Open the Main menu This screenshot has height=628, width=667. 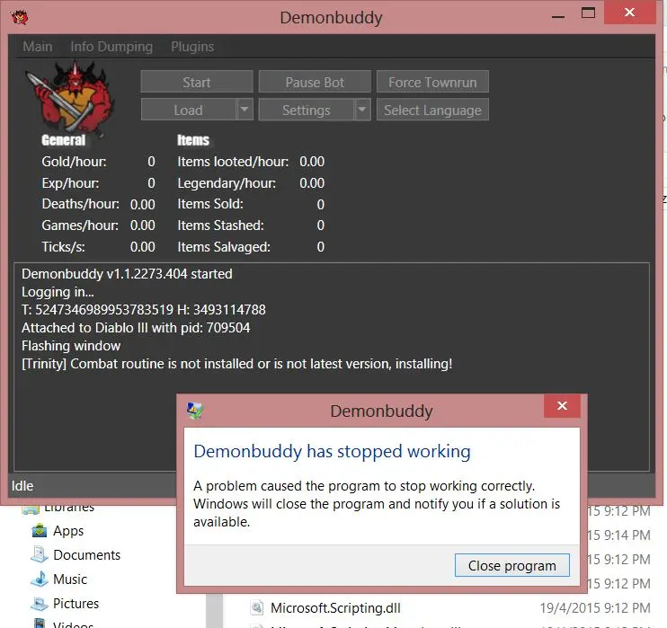[37, 47]
